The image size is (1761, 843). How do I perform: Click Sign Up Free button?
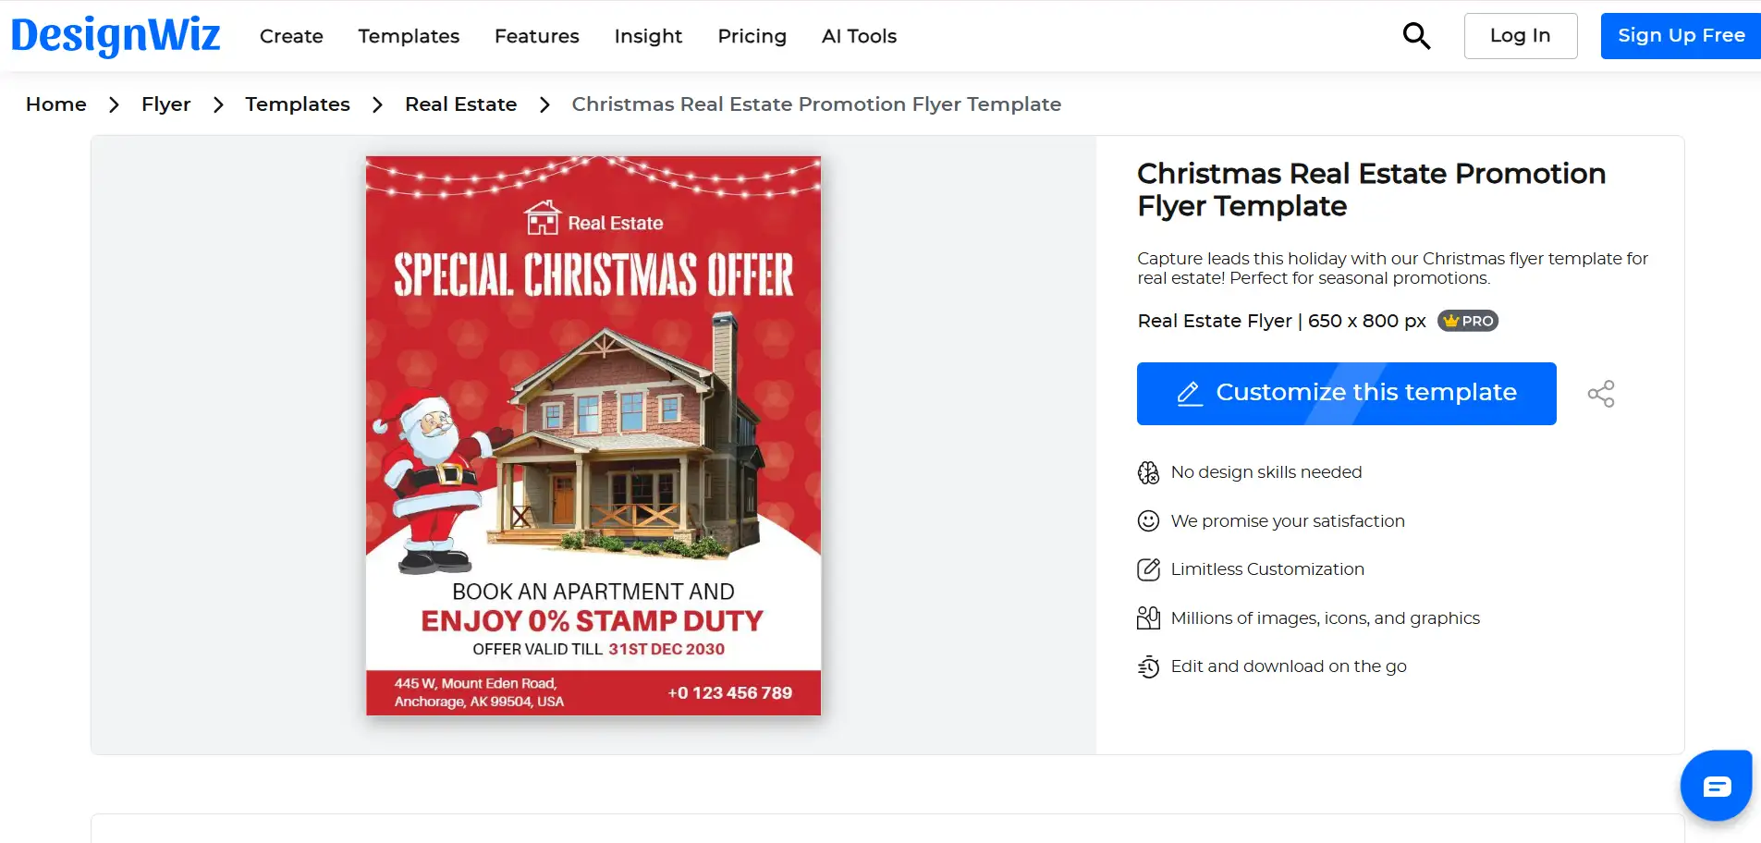(x=1681, y=36)
